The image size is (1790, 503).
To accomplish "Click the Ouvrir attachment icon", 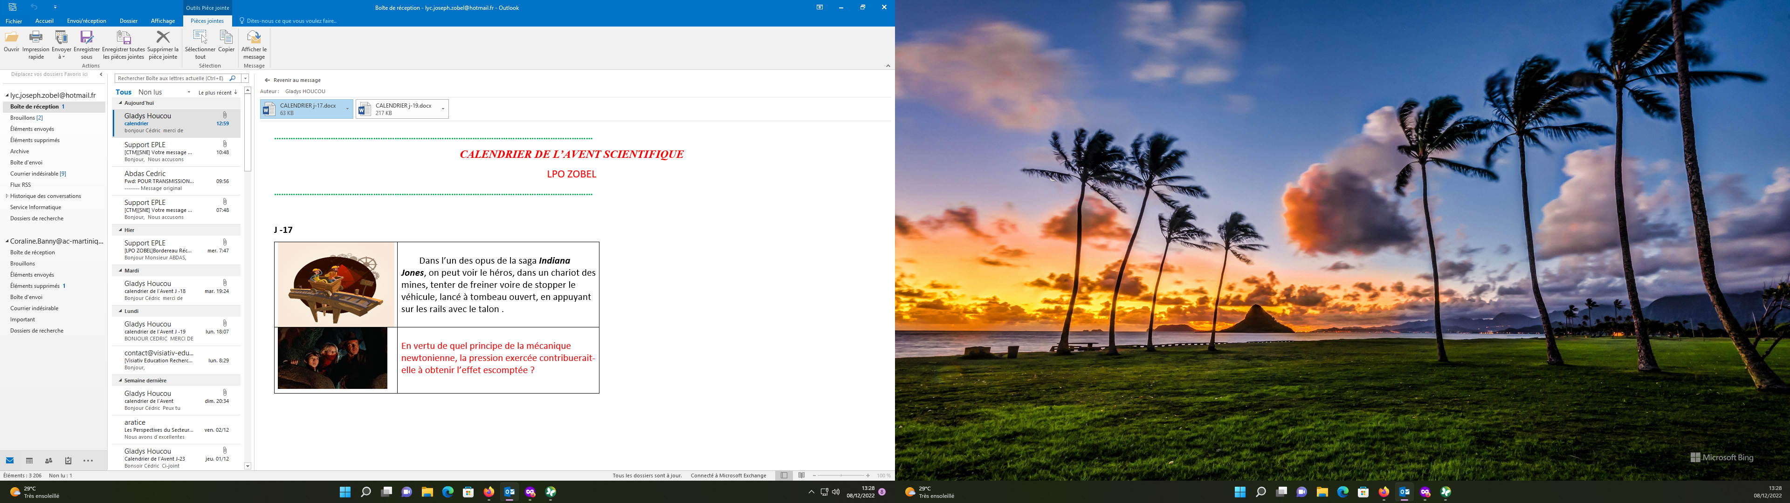I will point(11,38).
